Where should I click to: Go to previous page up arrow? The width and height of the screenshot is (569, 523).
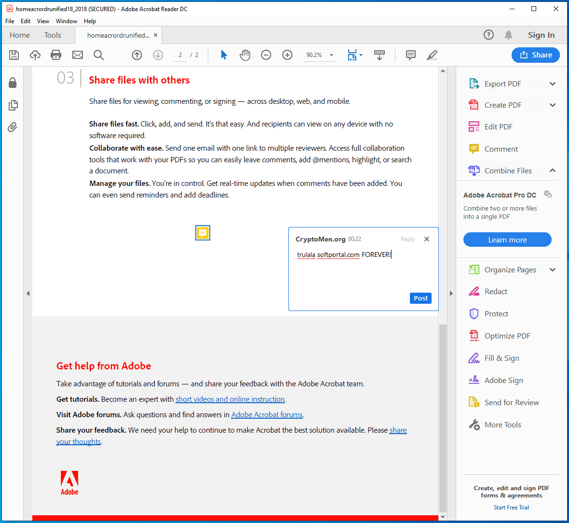[x=137, y=55]
